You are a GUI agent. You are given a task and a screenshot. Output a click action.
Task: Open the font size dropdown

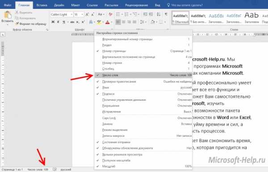[82, 15]
